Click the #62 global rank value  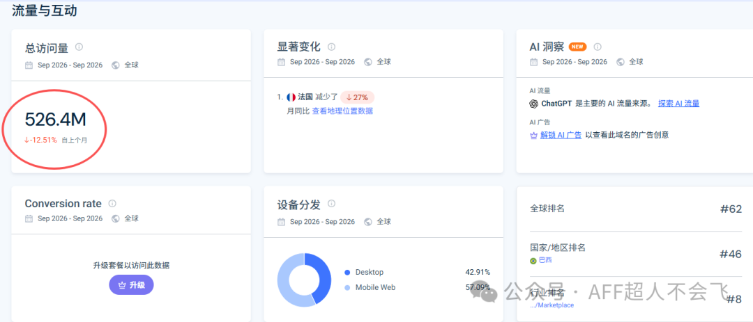pos(731,209)
